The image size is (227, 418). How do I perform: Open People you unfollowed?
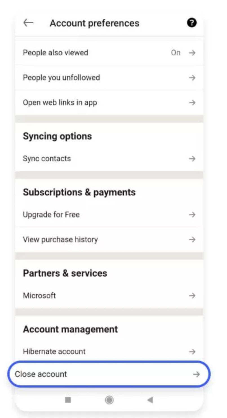pyautogui.click(x=61, y=77)
